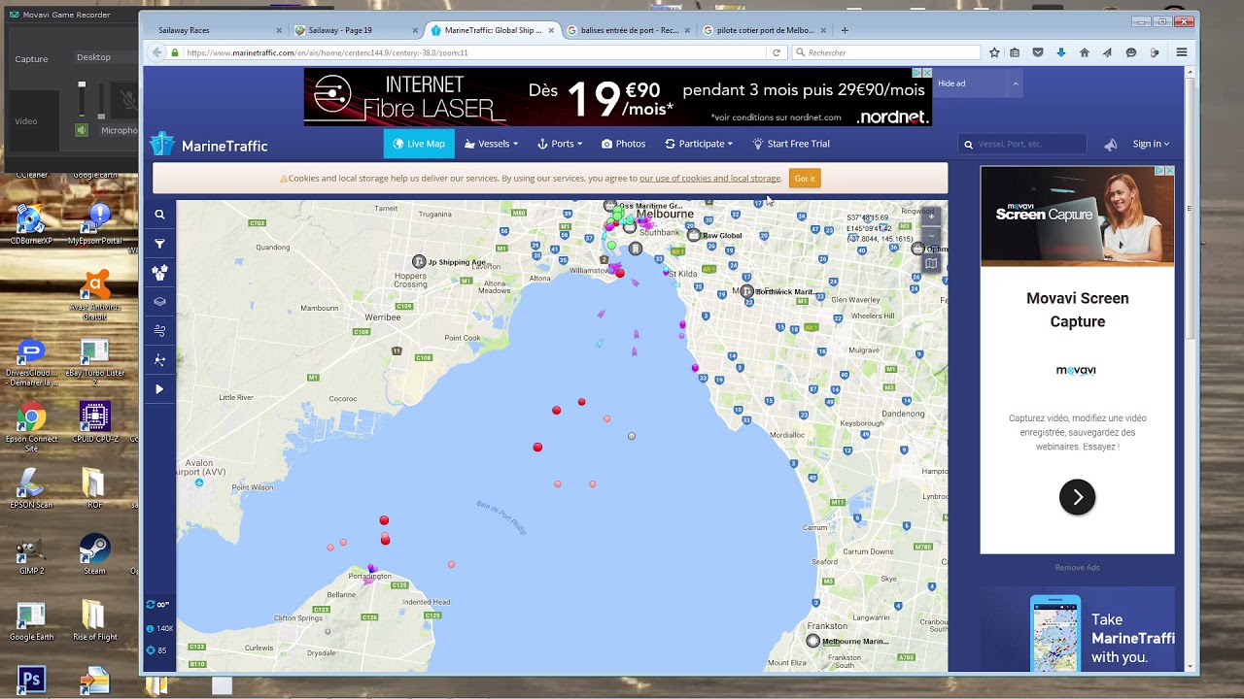Open the Live Map tab
This screenshot has height=699, width=1244.
419,144
